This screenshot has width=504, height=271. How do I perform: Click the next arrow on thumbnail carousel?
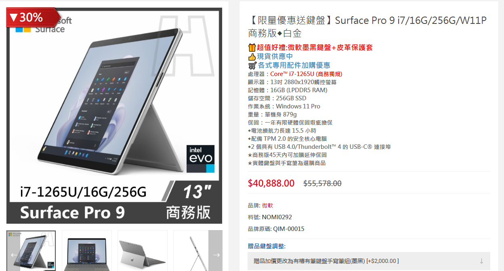pos(216,255)
